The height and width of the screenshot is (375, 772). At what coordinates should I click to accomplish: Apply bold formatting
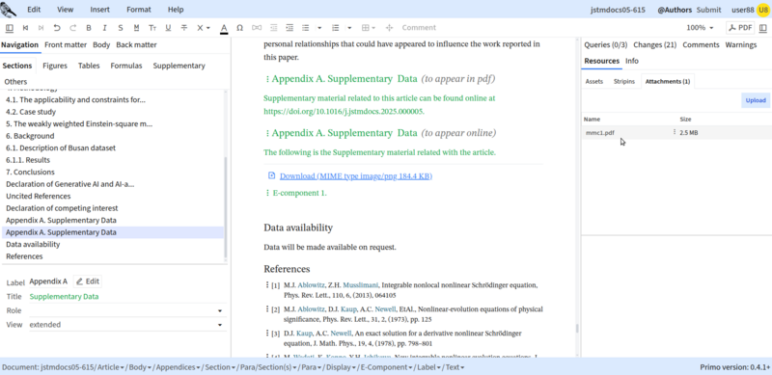(89, 28)
